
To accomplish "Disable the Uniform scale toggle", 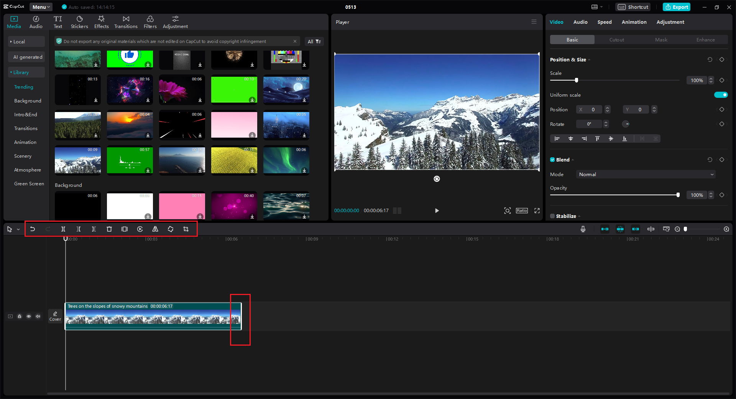I will pos(721,95).
